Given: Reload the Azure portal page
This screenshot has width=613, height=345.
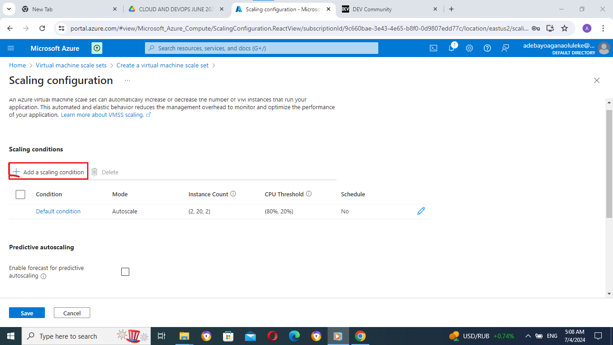Looking at the screenshot, I should 42,28.
